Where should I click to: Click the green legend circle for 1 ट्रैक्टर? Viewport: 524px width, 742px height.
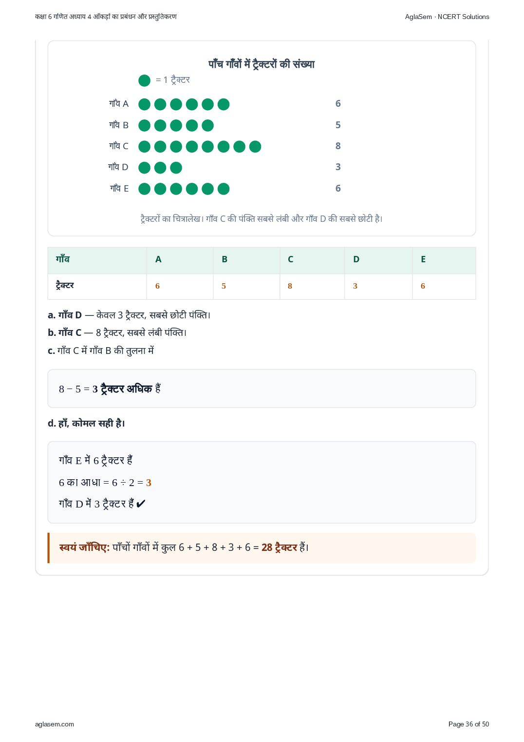point(144,80)
